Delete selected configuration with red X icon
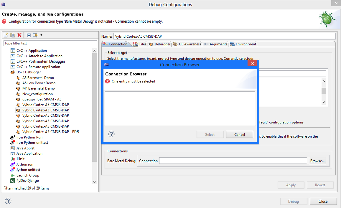Screen dimensions: 341x208 19,35
